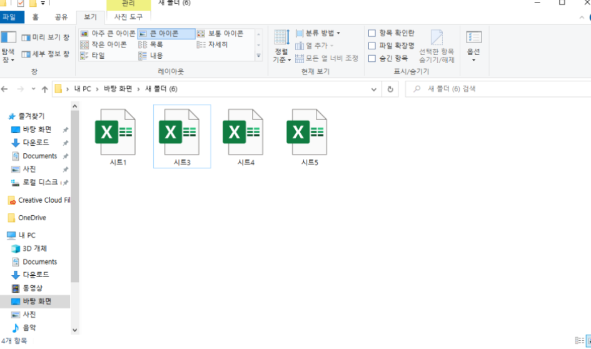The height and width of the screenshot is (349, 591).
Task: Click sidebar scrollbar down arrow
Action: pyautogui.click(x=74, y=330)
